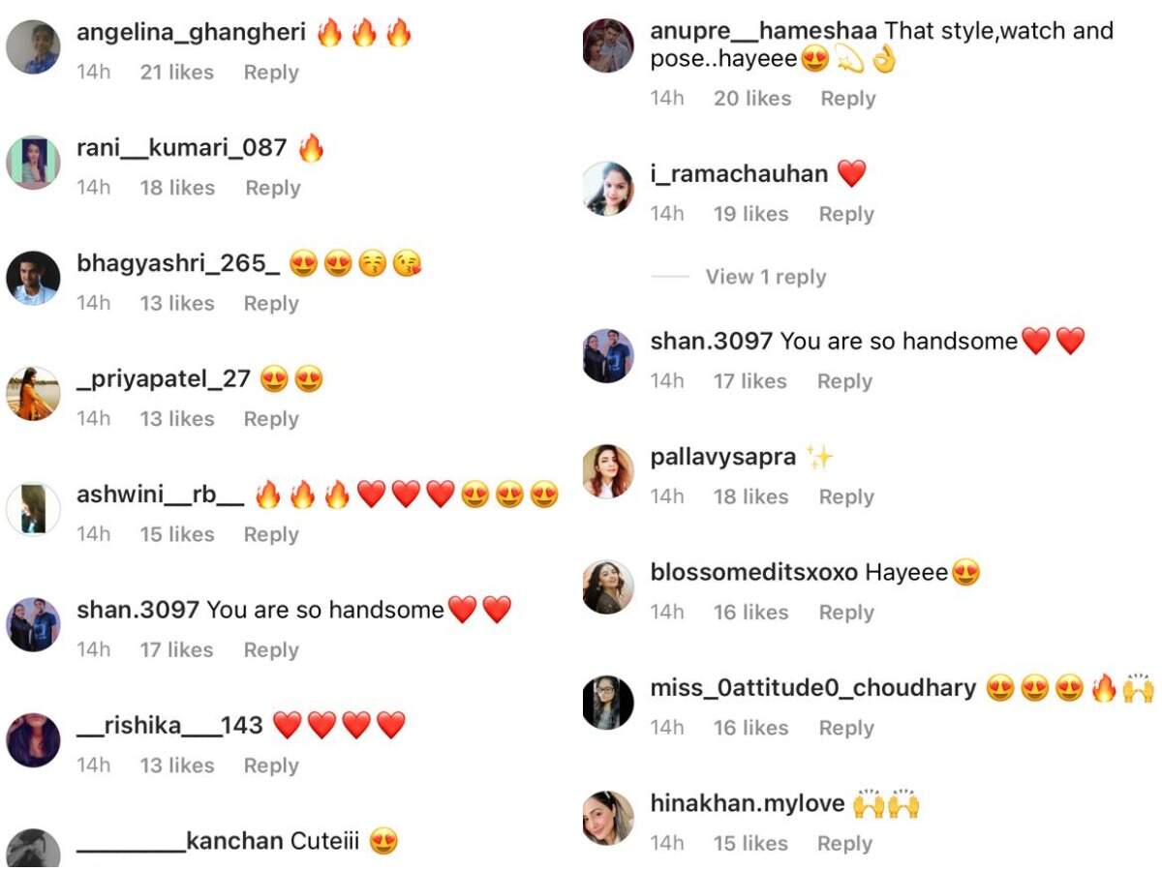Viewport: 1162px width, 871px height.
Task: Open blossomeditsxoxo profile picture
Action: [608, 586]
